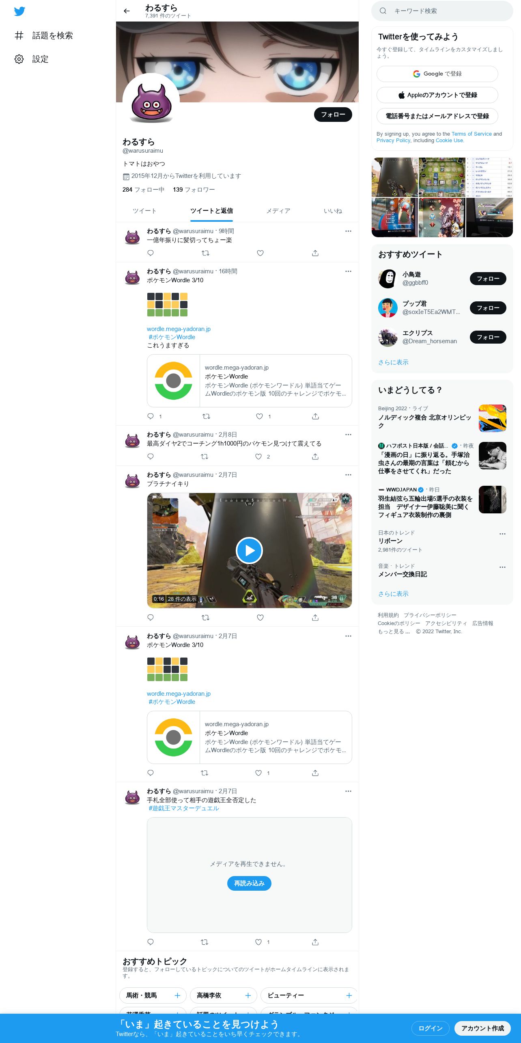The width and height of the screenshot is (521, 1043).
Task: Click the アカウント作成 button
Action: point(482,1028)
